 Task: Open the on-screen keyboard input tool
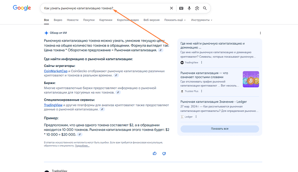click(x=181, y=8)
